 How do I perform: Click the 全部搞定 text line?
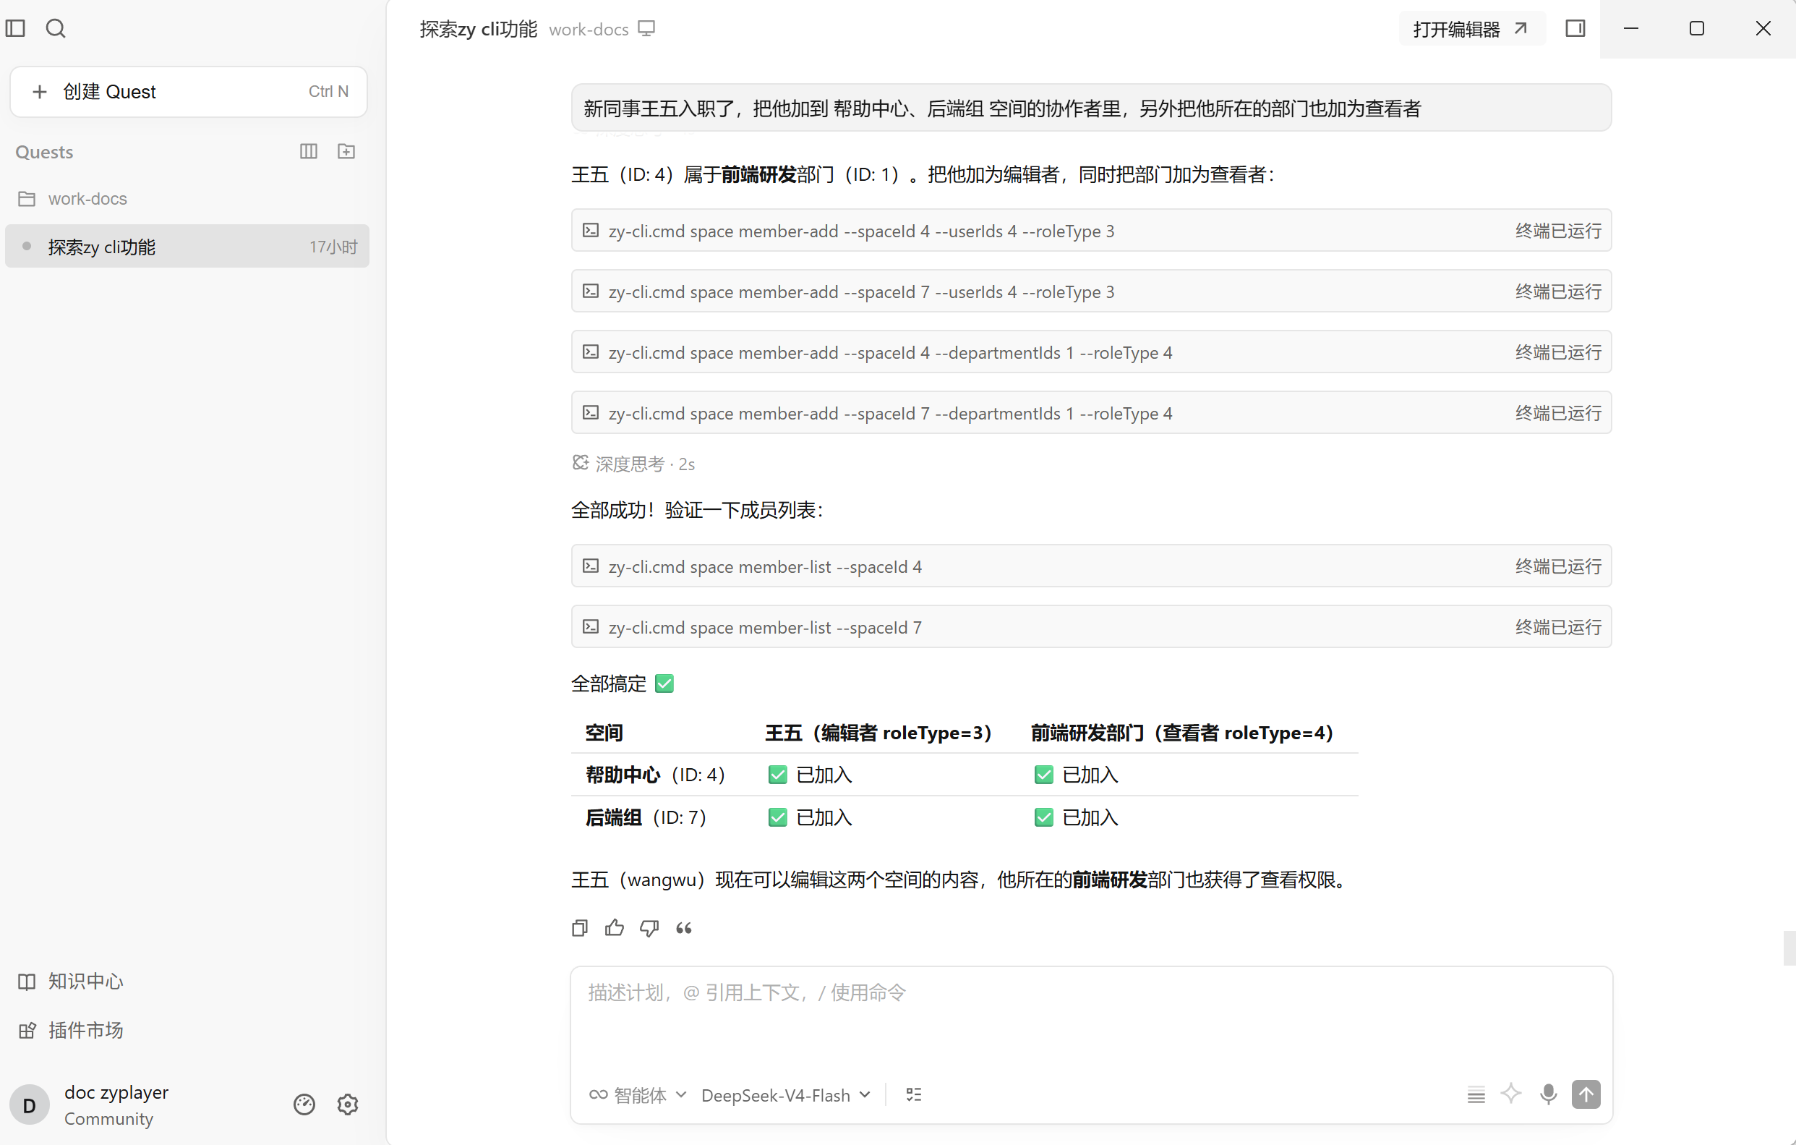[623, 684]
